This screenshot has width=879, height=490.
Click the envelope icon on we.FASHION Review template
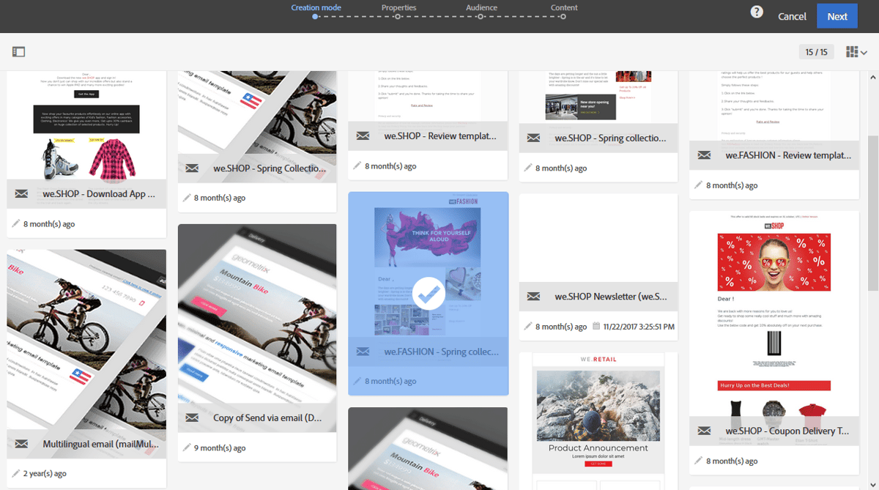pos(704,155)
